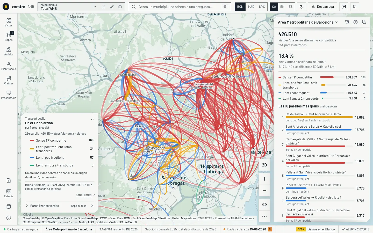Image resolution: width=373 pixels, height=233 pixels.
Task: Toggle map visibility eye button
Action: coord(264,205)
